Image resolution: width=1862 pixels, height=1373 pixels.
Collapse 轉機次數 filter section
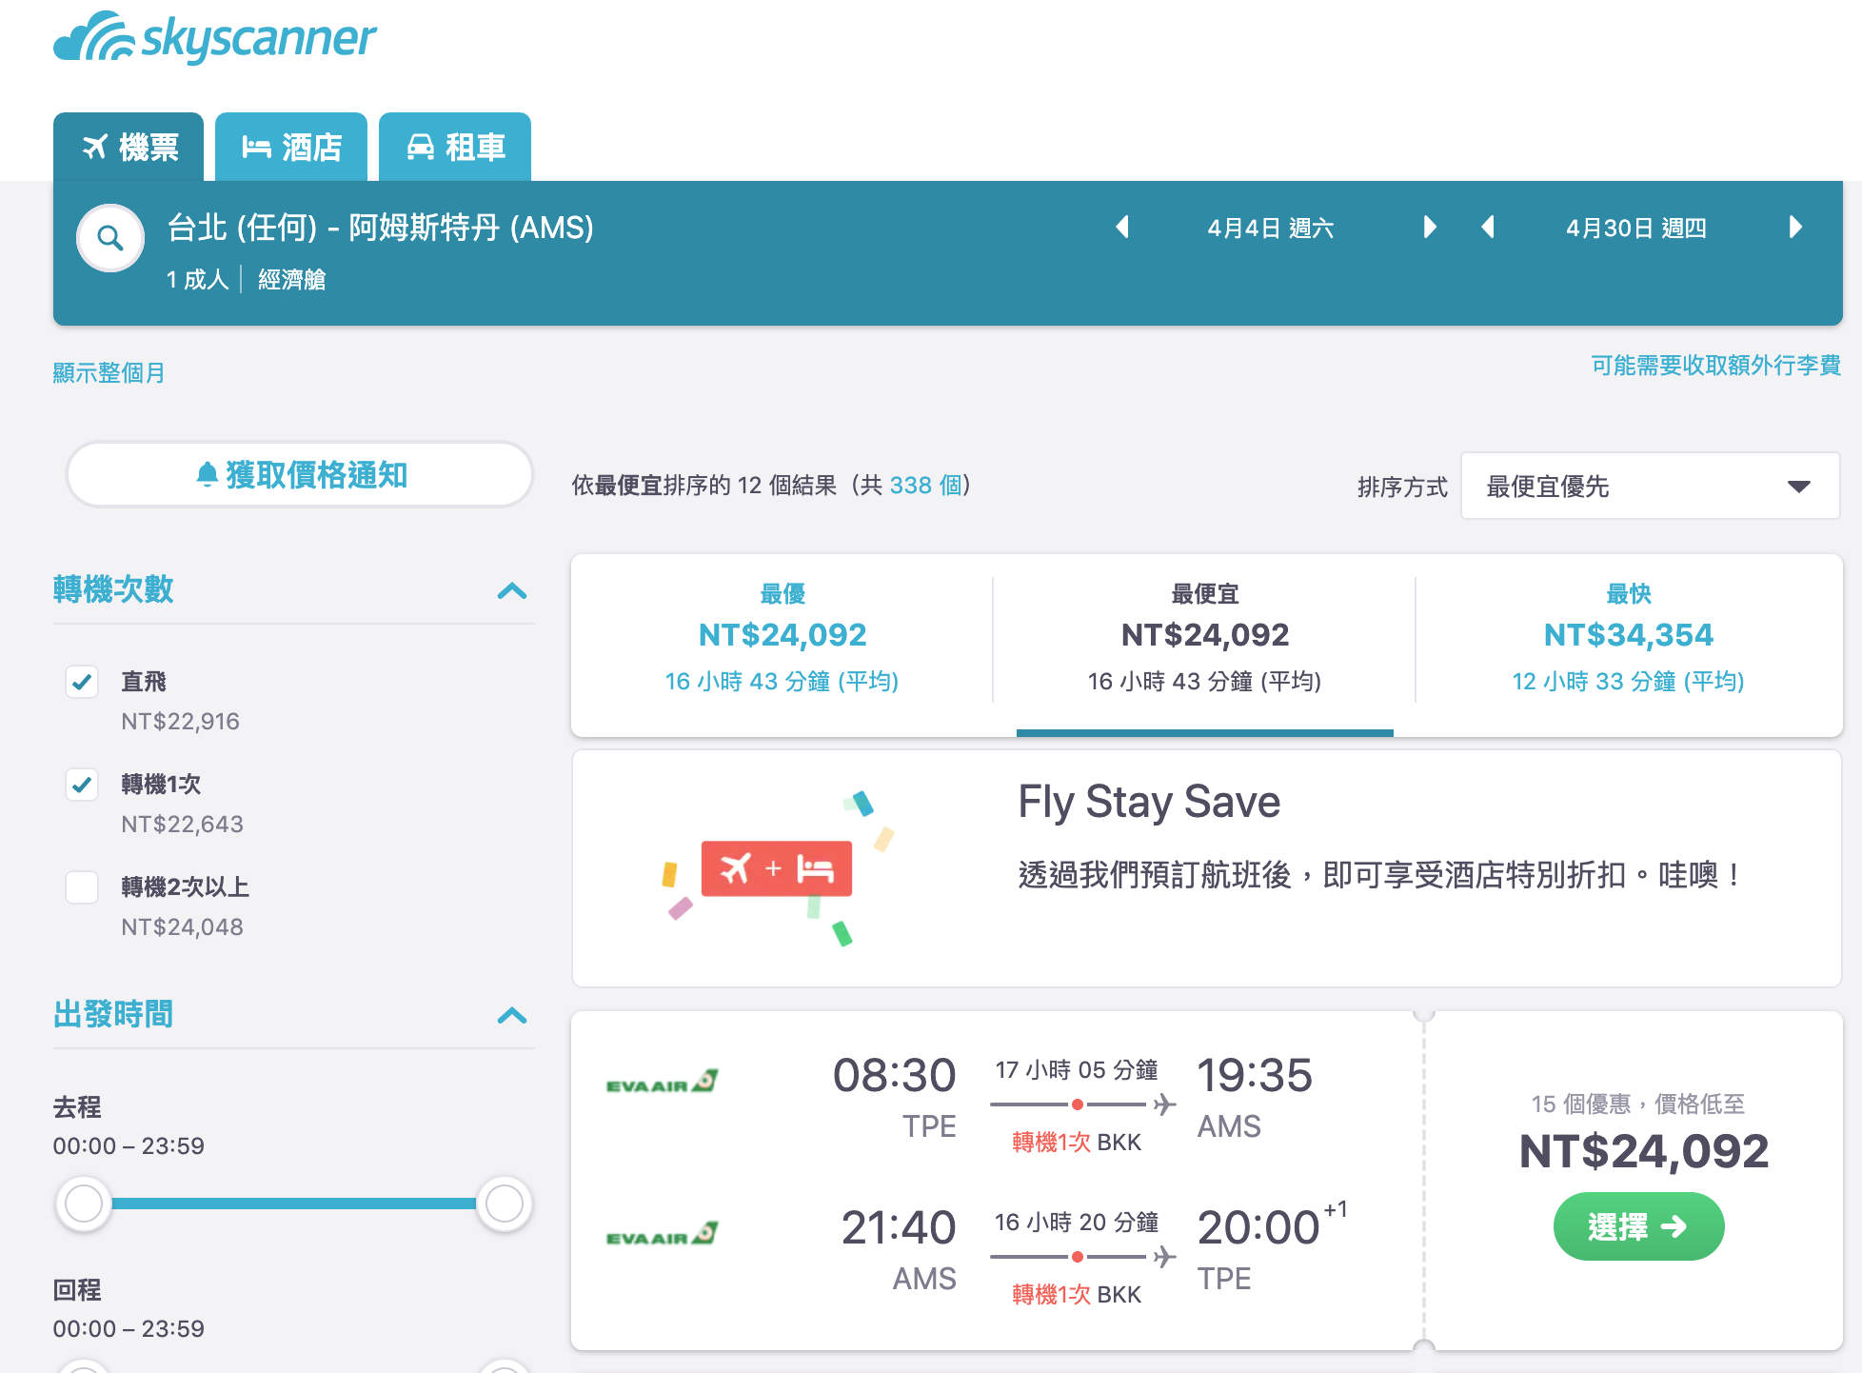coord(512,591)
